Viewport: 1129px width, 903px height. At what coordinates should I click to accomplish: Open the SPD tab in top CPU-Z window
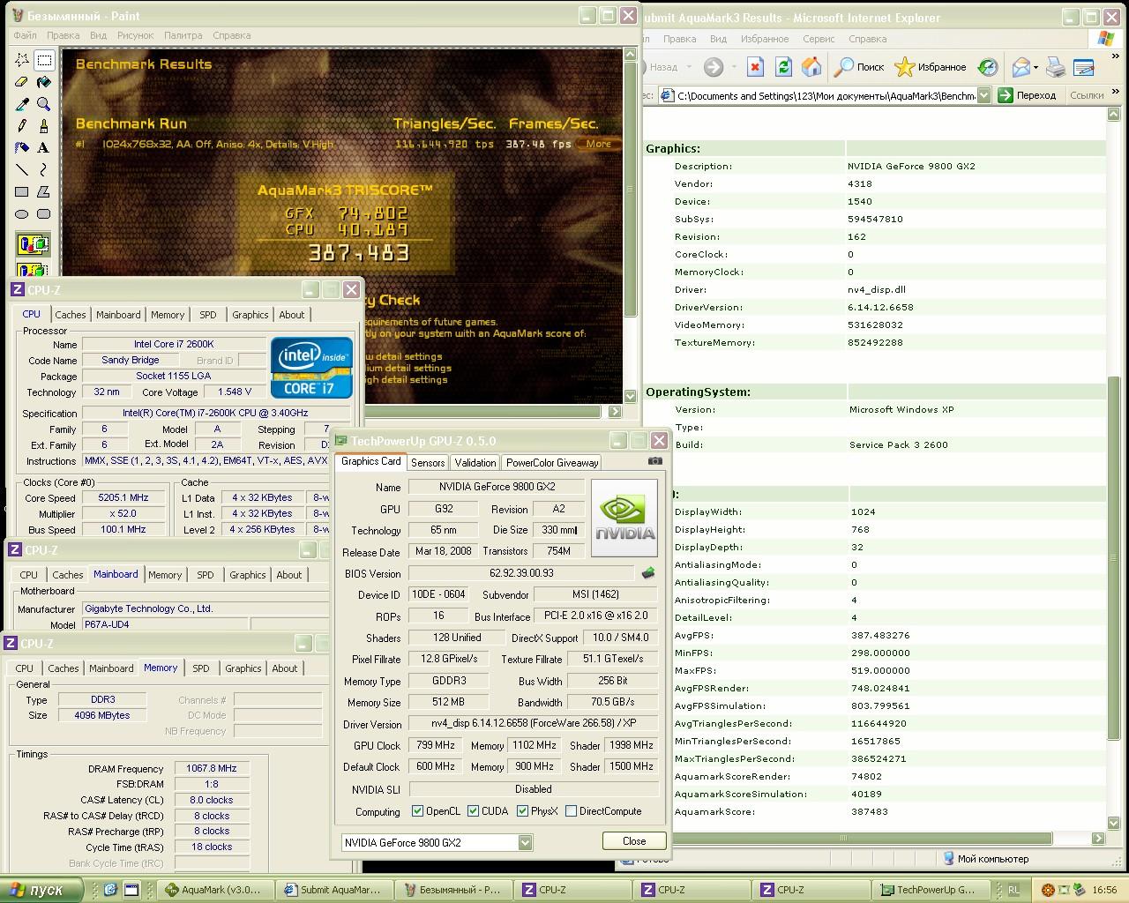point(208,315)
